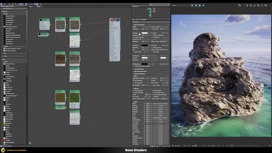The width and height of the screenshot is (272, 153).
Task: Toggle Affect shadows checkbox
Action: tap(152, 48)
